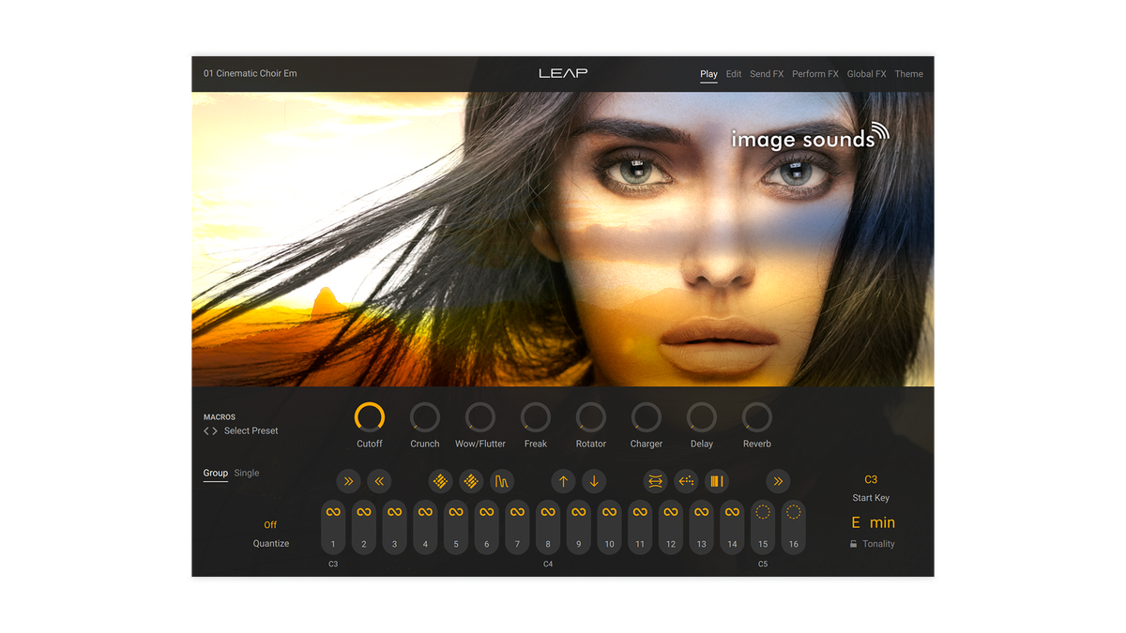
Task: Toggle empty pad 16
Action: point(794,527)
